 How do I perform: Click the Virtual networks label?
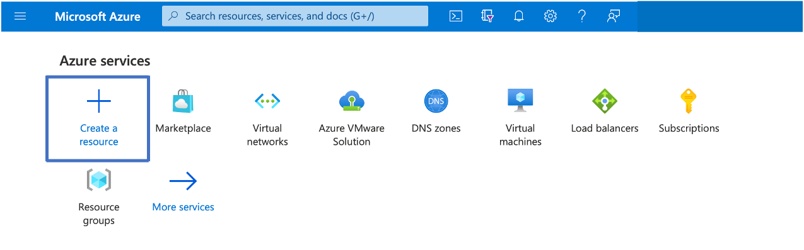coord(267,135)
